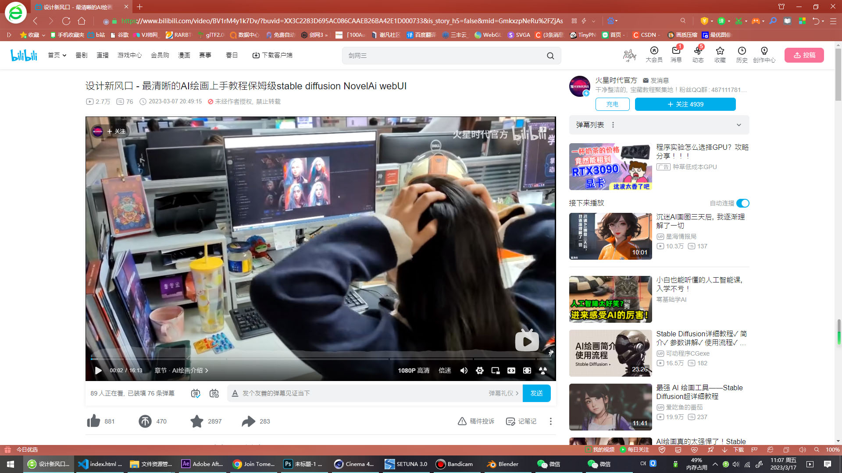Click the large play overlay on video

coord(527,341)
